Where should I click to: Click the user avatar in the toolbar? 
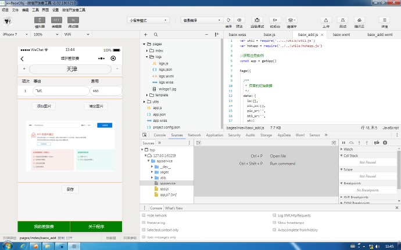point(8,21)
